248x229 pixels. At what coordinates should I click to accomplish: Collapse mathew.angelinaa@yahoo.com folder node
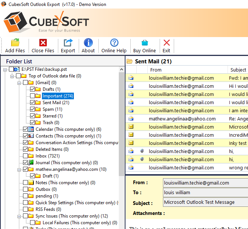click(19, 170)
